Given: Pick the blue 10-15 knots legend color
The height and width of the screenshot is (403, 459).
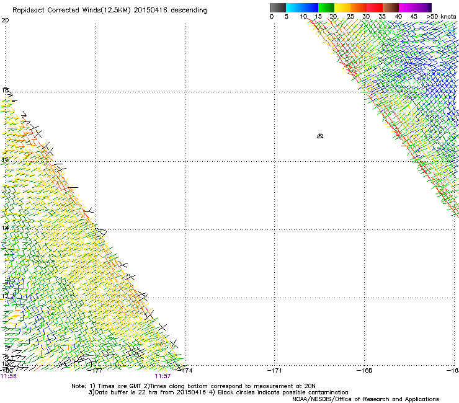Looking at the screenshot, I should pos(310,7).
